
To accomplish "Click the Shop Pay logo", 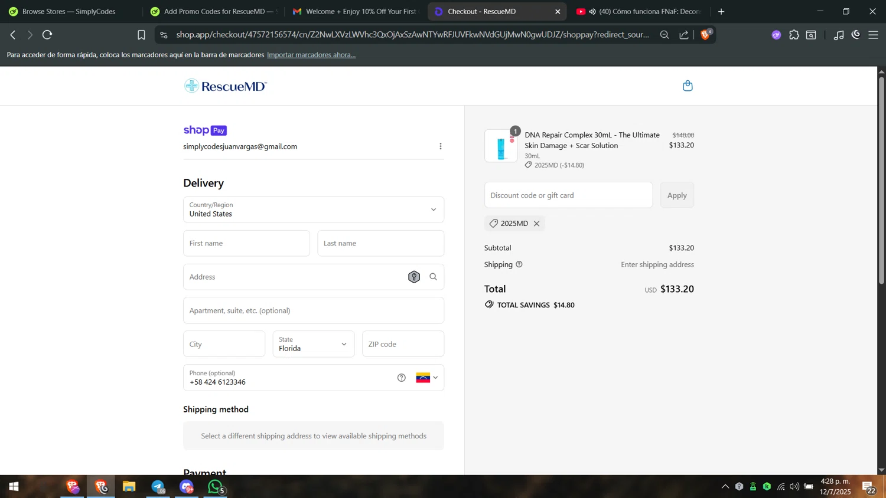I will (205, 130).
